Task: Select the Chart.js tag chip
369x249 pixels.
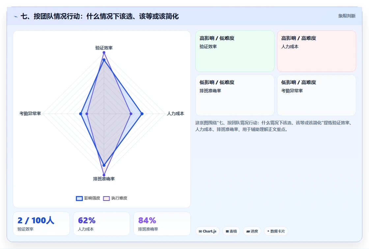Action: [x=208, y=231]
